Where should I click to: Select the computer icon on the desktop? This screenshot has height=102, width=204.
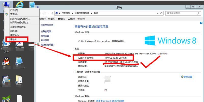[x=6, y=5]
